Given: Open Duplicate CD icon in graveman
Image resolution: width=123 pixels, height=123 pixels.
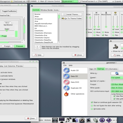Looking at the screenshot, I should 66,88.
